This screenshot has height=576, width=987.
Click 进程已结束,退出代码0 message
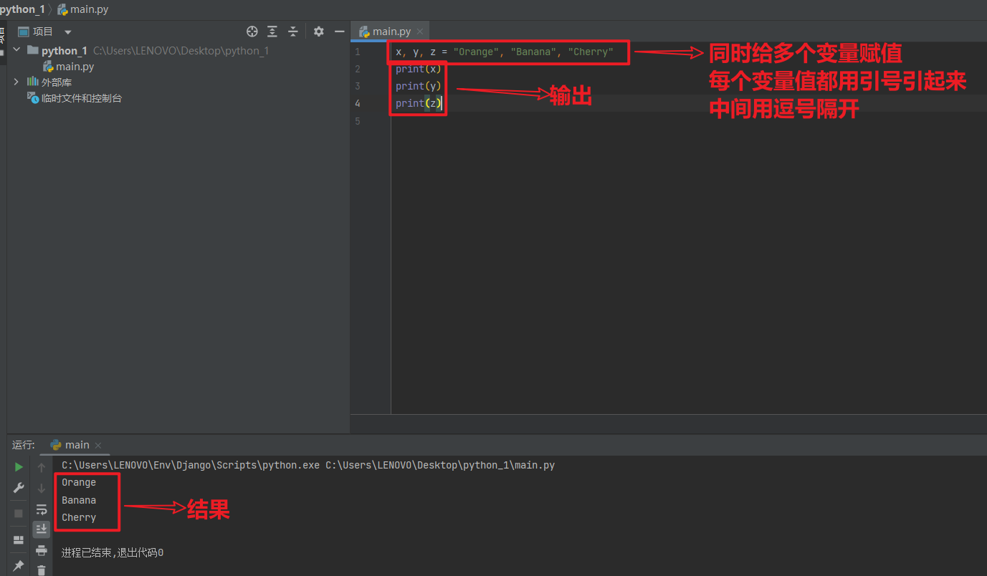pyautogui.click(x=113, y=553)
